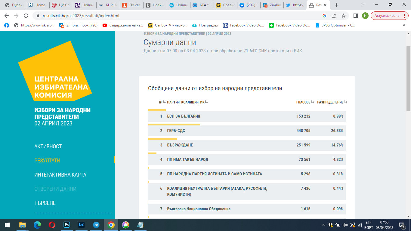Click the share page icon in address bar
411x231 pixels.
[334, 16]
